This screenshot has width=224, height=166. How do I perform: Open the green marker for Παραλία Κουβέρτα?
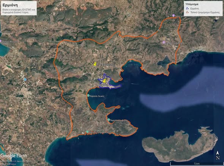pyautogui.click(x=109, y=120)
